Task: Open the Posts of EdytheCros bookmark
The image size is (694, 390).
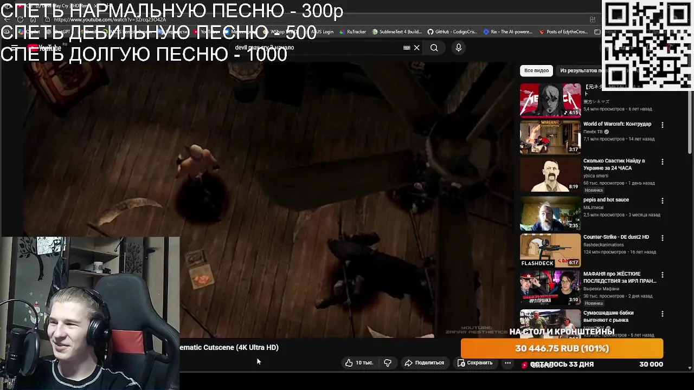Action: click(563, 32)
